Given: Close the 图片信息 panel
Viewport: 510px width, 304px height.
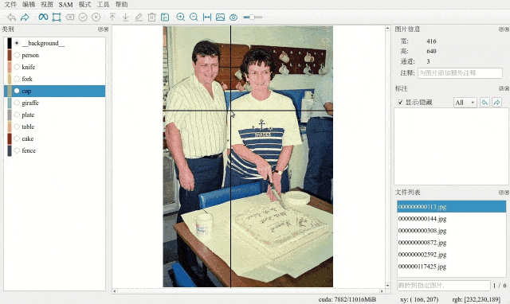Looking at the screenshot, I should click(507, 29).
